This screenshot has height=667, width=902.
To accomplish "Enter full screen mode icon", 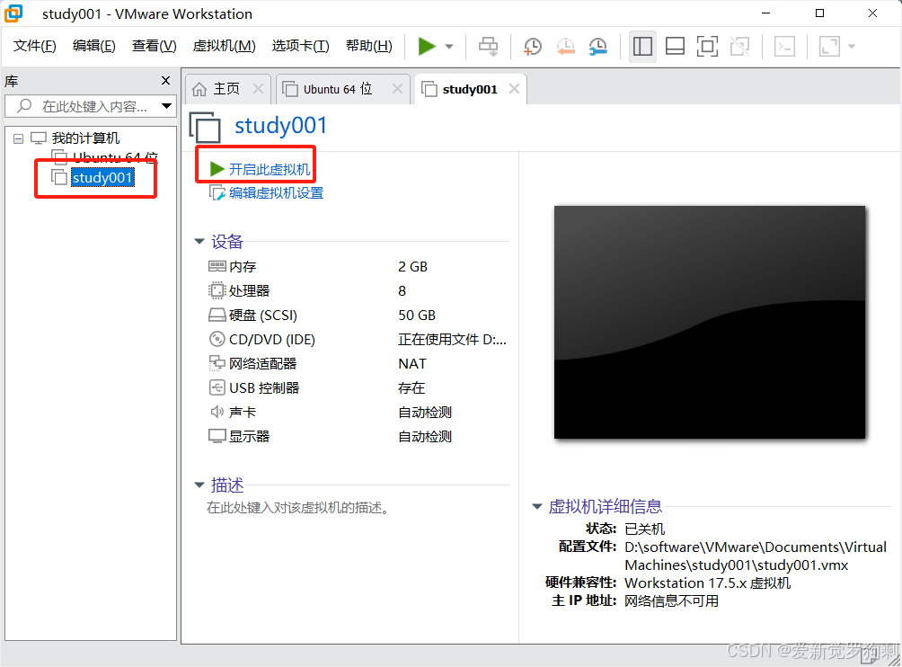I will 707,46.
